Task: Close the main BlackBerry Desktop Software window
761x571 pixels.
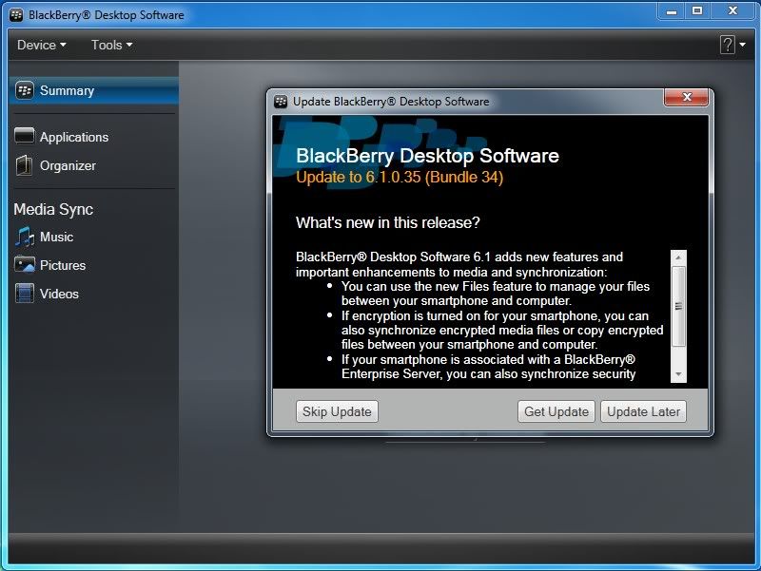Action: tap(732, 10)
